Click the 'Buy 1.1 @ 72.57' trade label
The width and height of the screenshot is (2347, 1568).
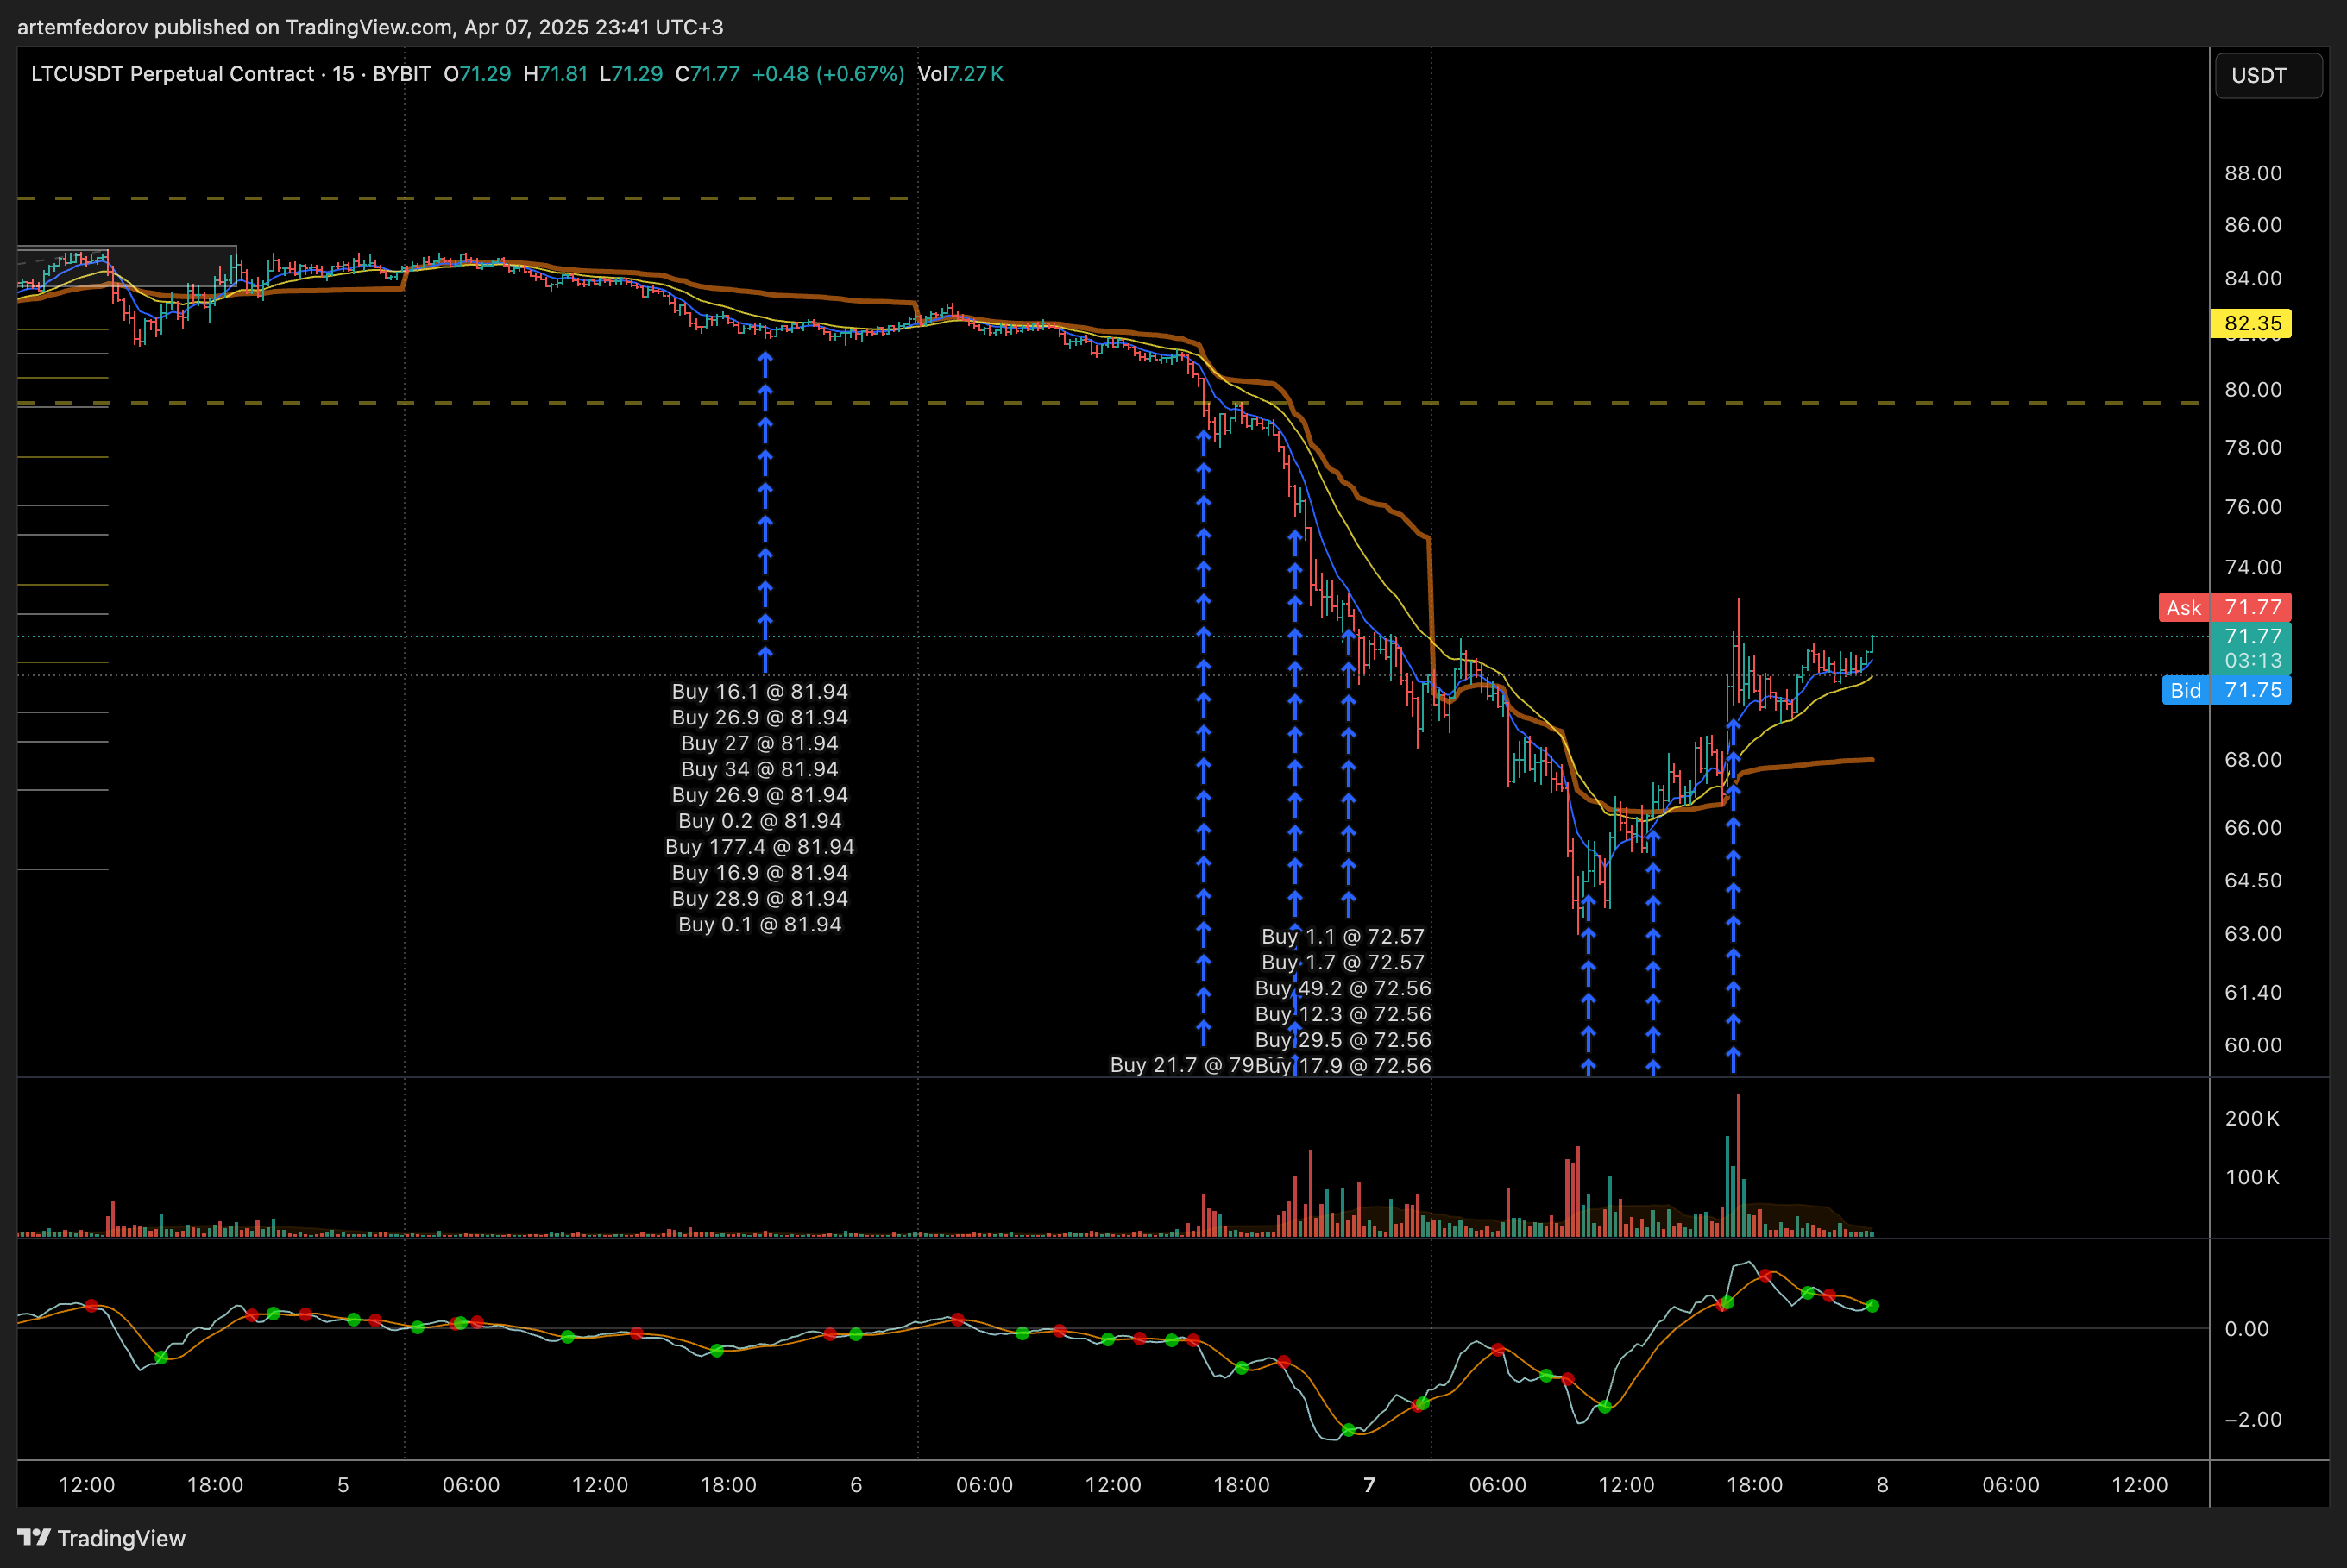(1343, 937)
